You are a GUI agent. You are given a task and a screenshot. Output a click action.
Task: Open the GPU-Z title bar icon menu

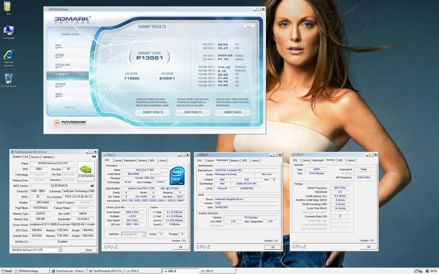[x=12, y=152]
